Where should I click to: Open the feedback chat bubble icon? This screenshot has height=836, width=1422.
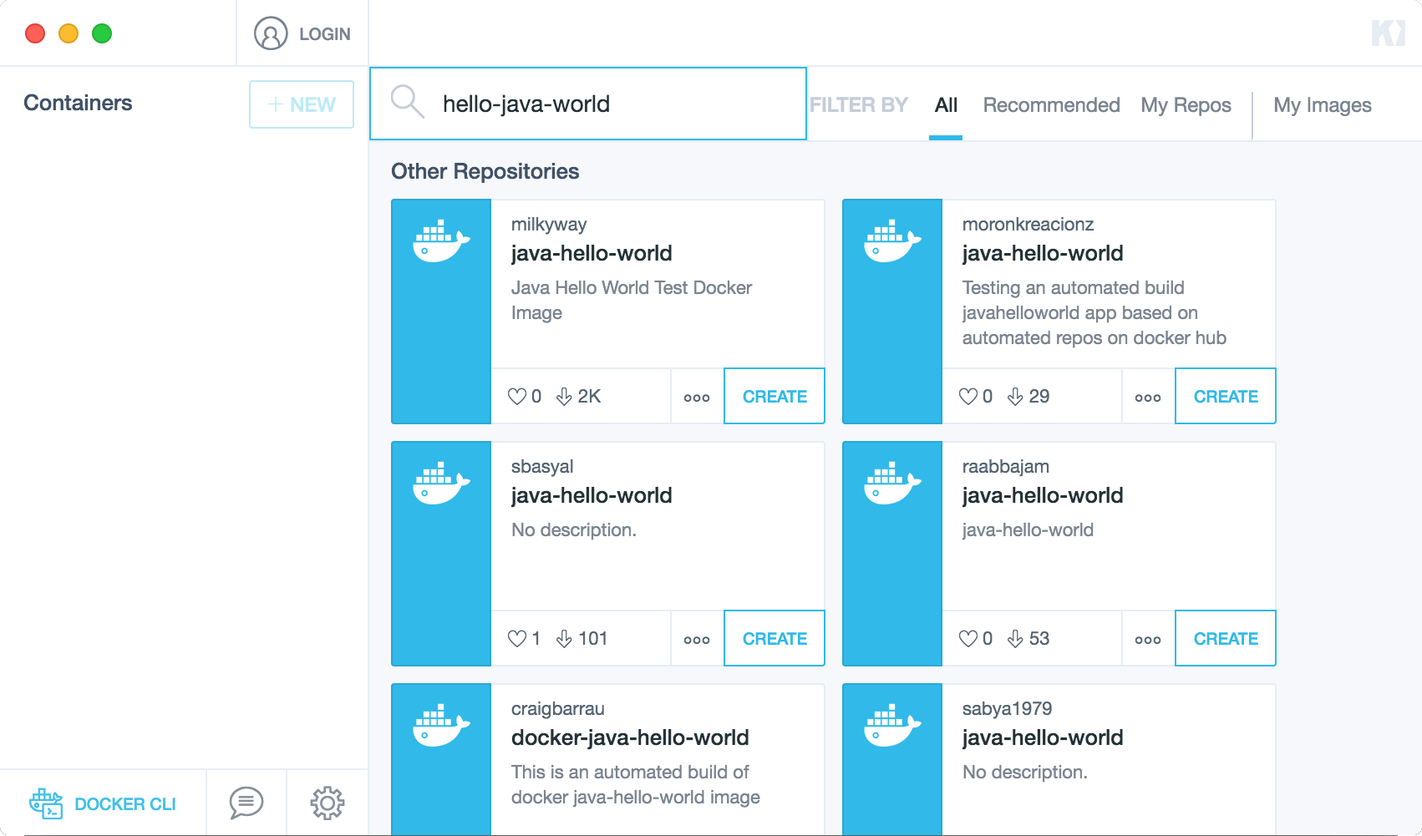(x=246, y=803)
